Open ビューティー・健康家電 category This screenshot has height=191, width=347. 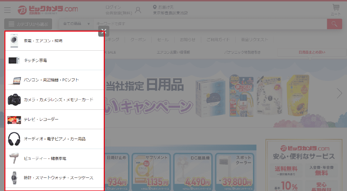point(54,158)
